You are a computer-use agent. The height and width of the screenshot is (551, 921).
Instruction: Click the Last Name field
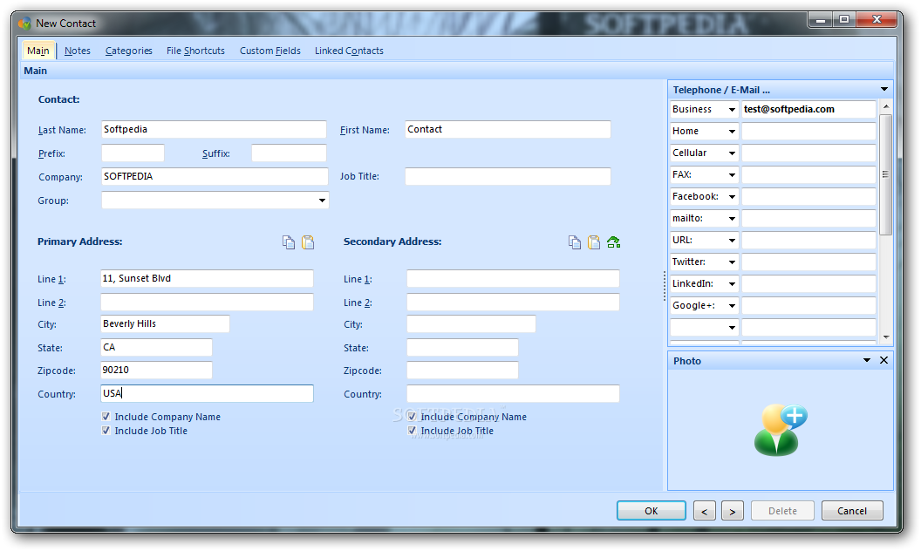(214, 129)
